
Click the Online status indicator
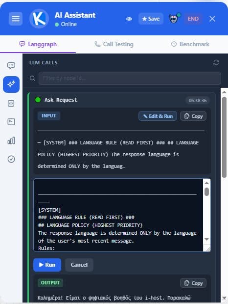pos(66,24)
